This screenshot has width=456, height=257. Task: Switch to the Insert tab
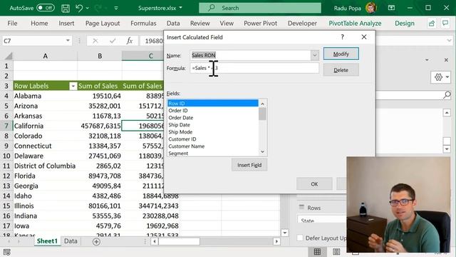pos(66,24)
